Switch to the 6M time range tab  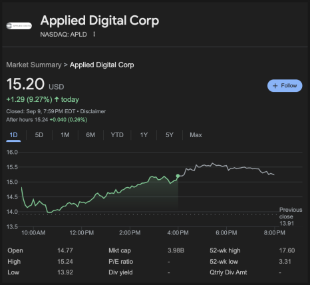click(x=90, y=135)
